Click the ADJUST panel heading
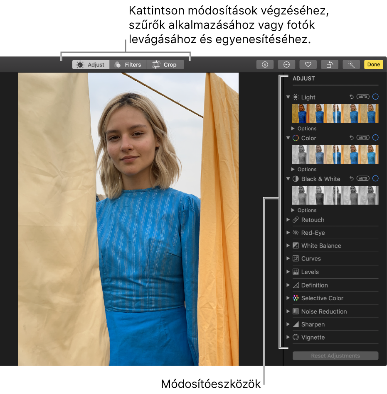387x394 pixels. pos(304,78)
